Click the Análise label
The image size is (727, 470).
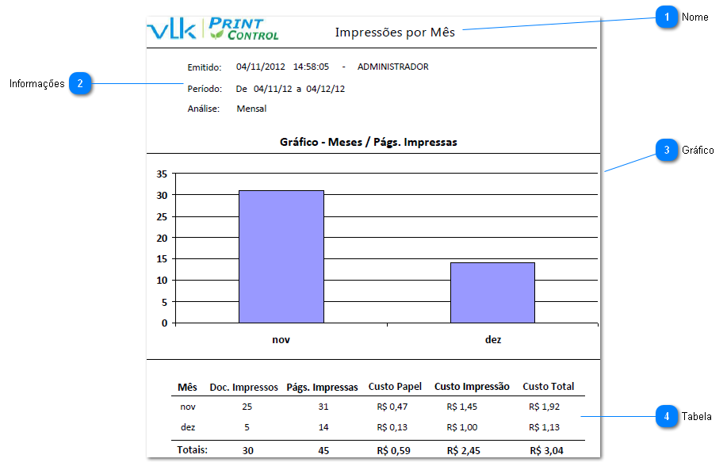pyautogui.click(x=204, y=109)
